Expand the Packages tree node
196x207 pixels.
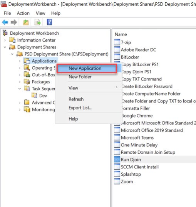(20, 82)
